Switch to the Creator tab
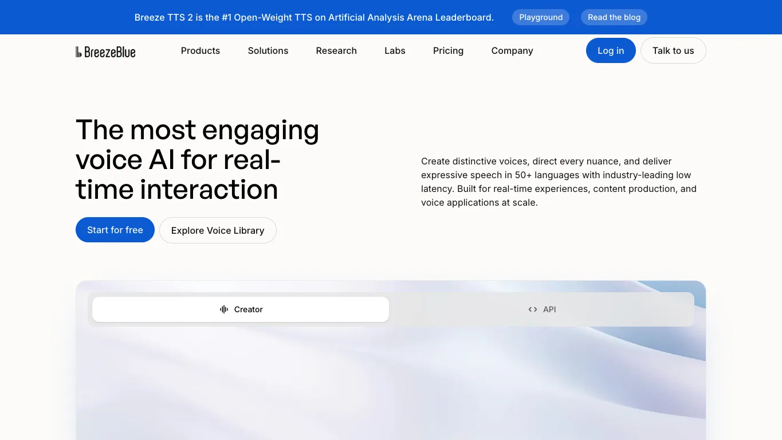The height and width of the screenshot is (440, 782). [241, 309]
